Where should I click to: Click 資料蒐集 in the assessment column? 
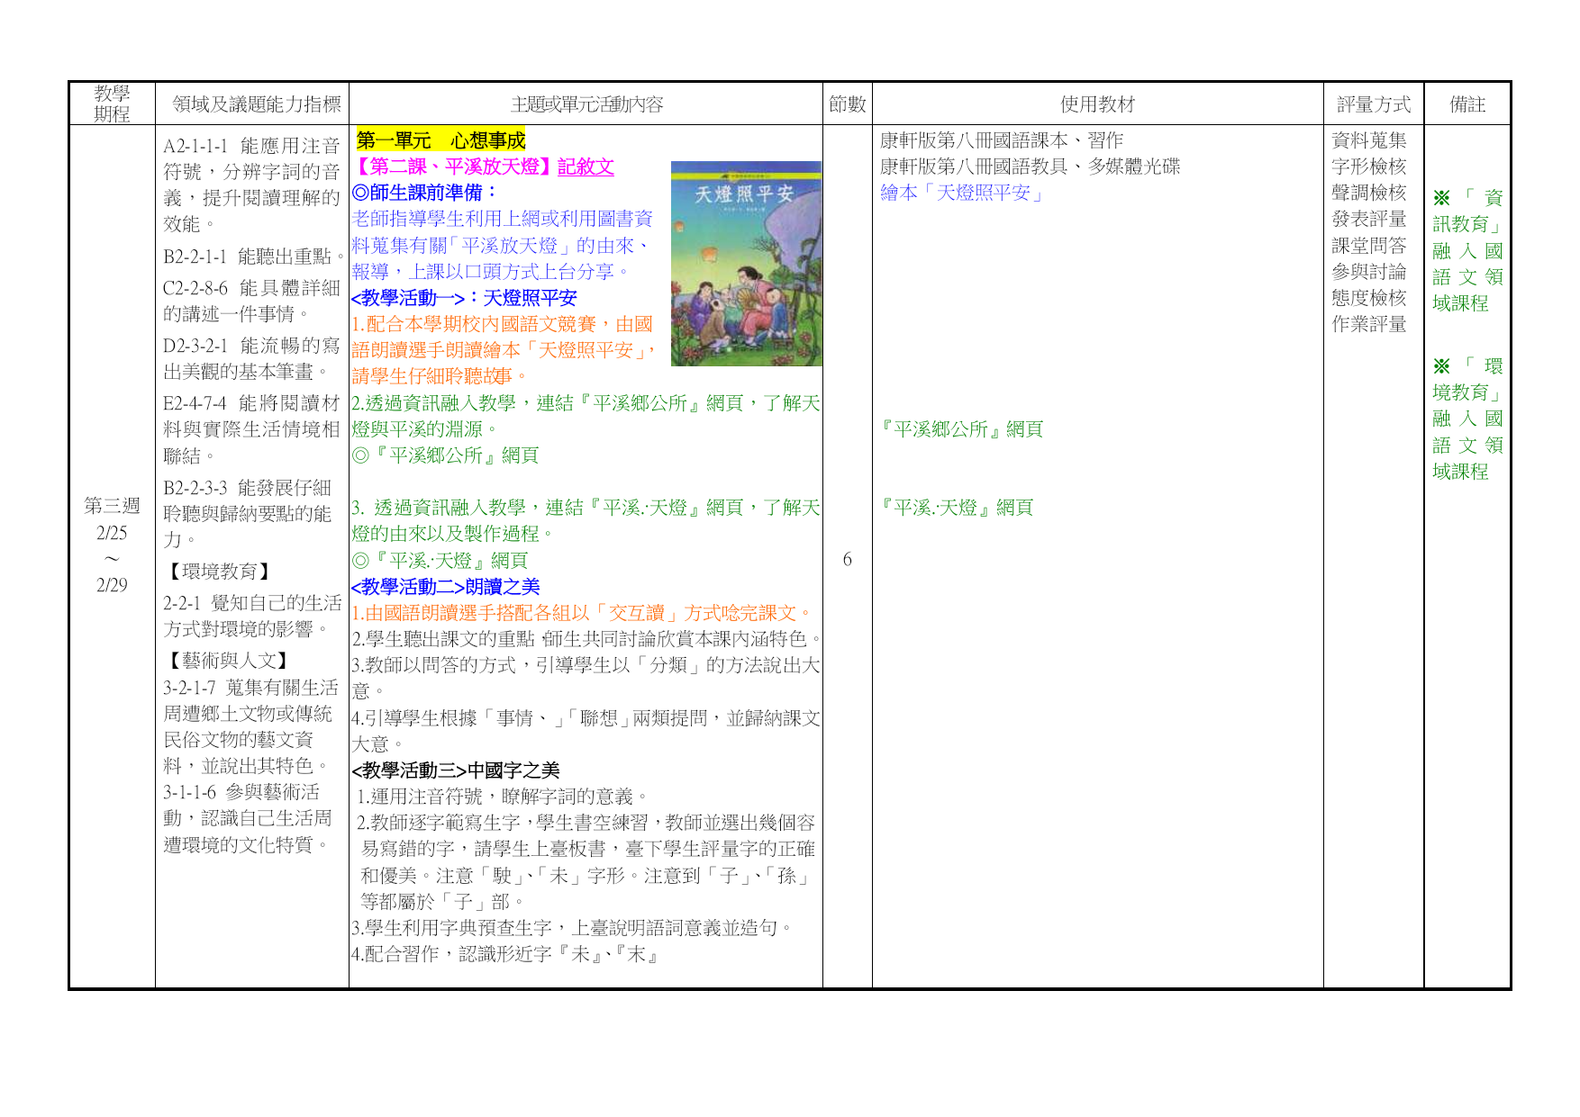point(1369,140)
